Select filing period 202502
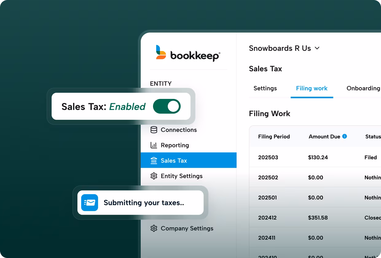381x258 pixels. [x=268, y=178]
